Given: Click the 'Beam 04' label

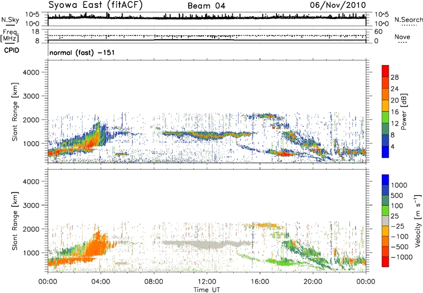Looking at the screenshot, I should click(x=206, y=6).
